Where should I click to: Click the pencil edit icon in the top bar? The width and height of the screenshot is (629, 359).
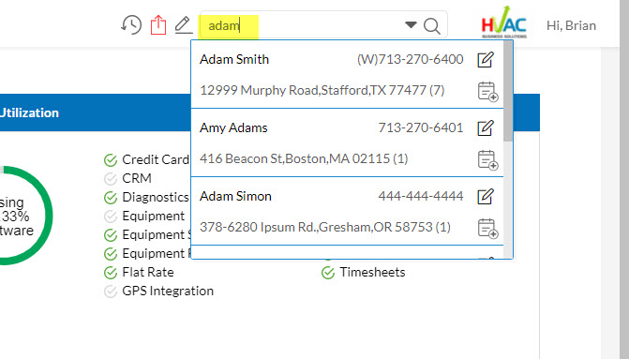point(184,25)
